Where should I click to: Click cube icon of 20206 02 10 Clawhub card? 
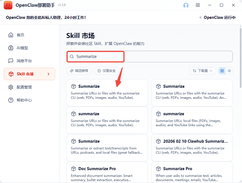[x=159, y=141]
